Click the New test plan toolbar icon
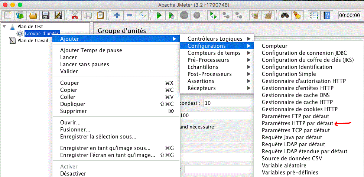The height and width of the screenshot is (177, 364). tap(8, 16)
